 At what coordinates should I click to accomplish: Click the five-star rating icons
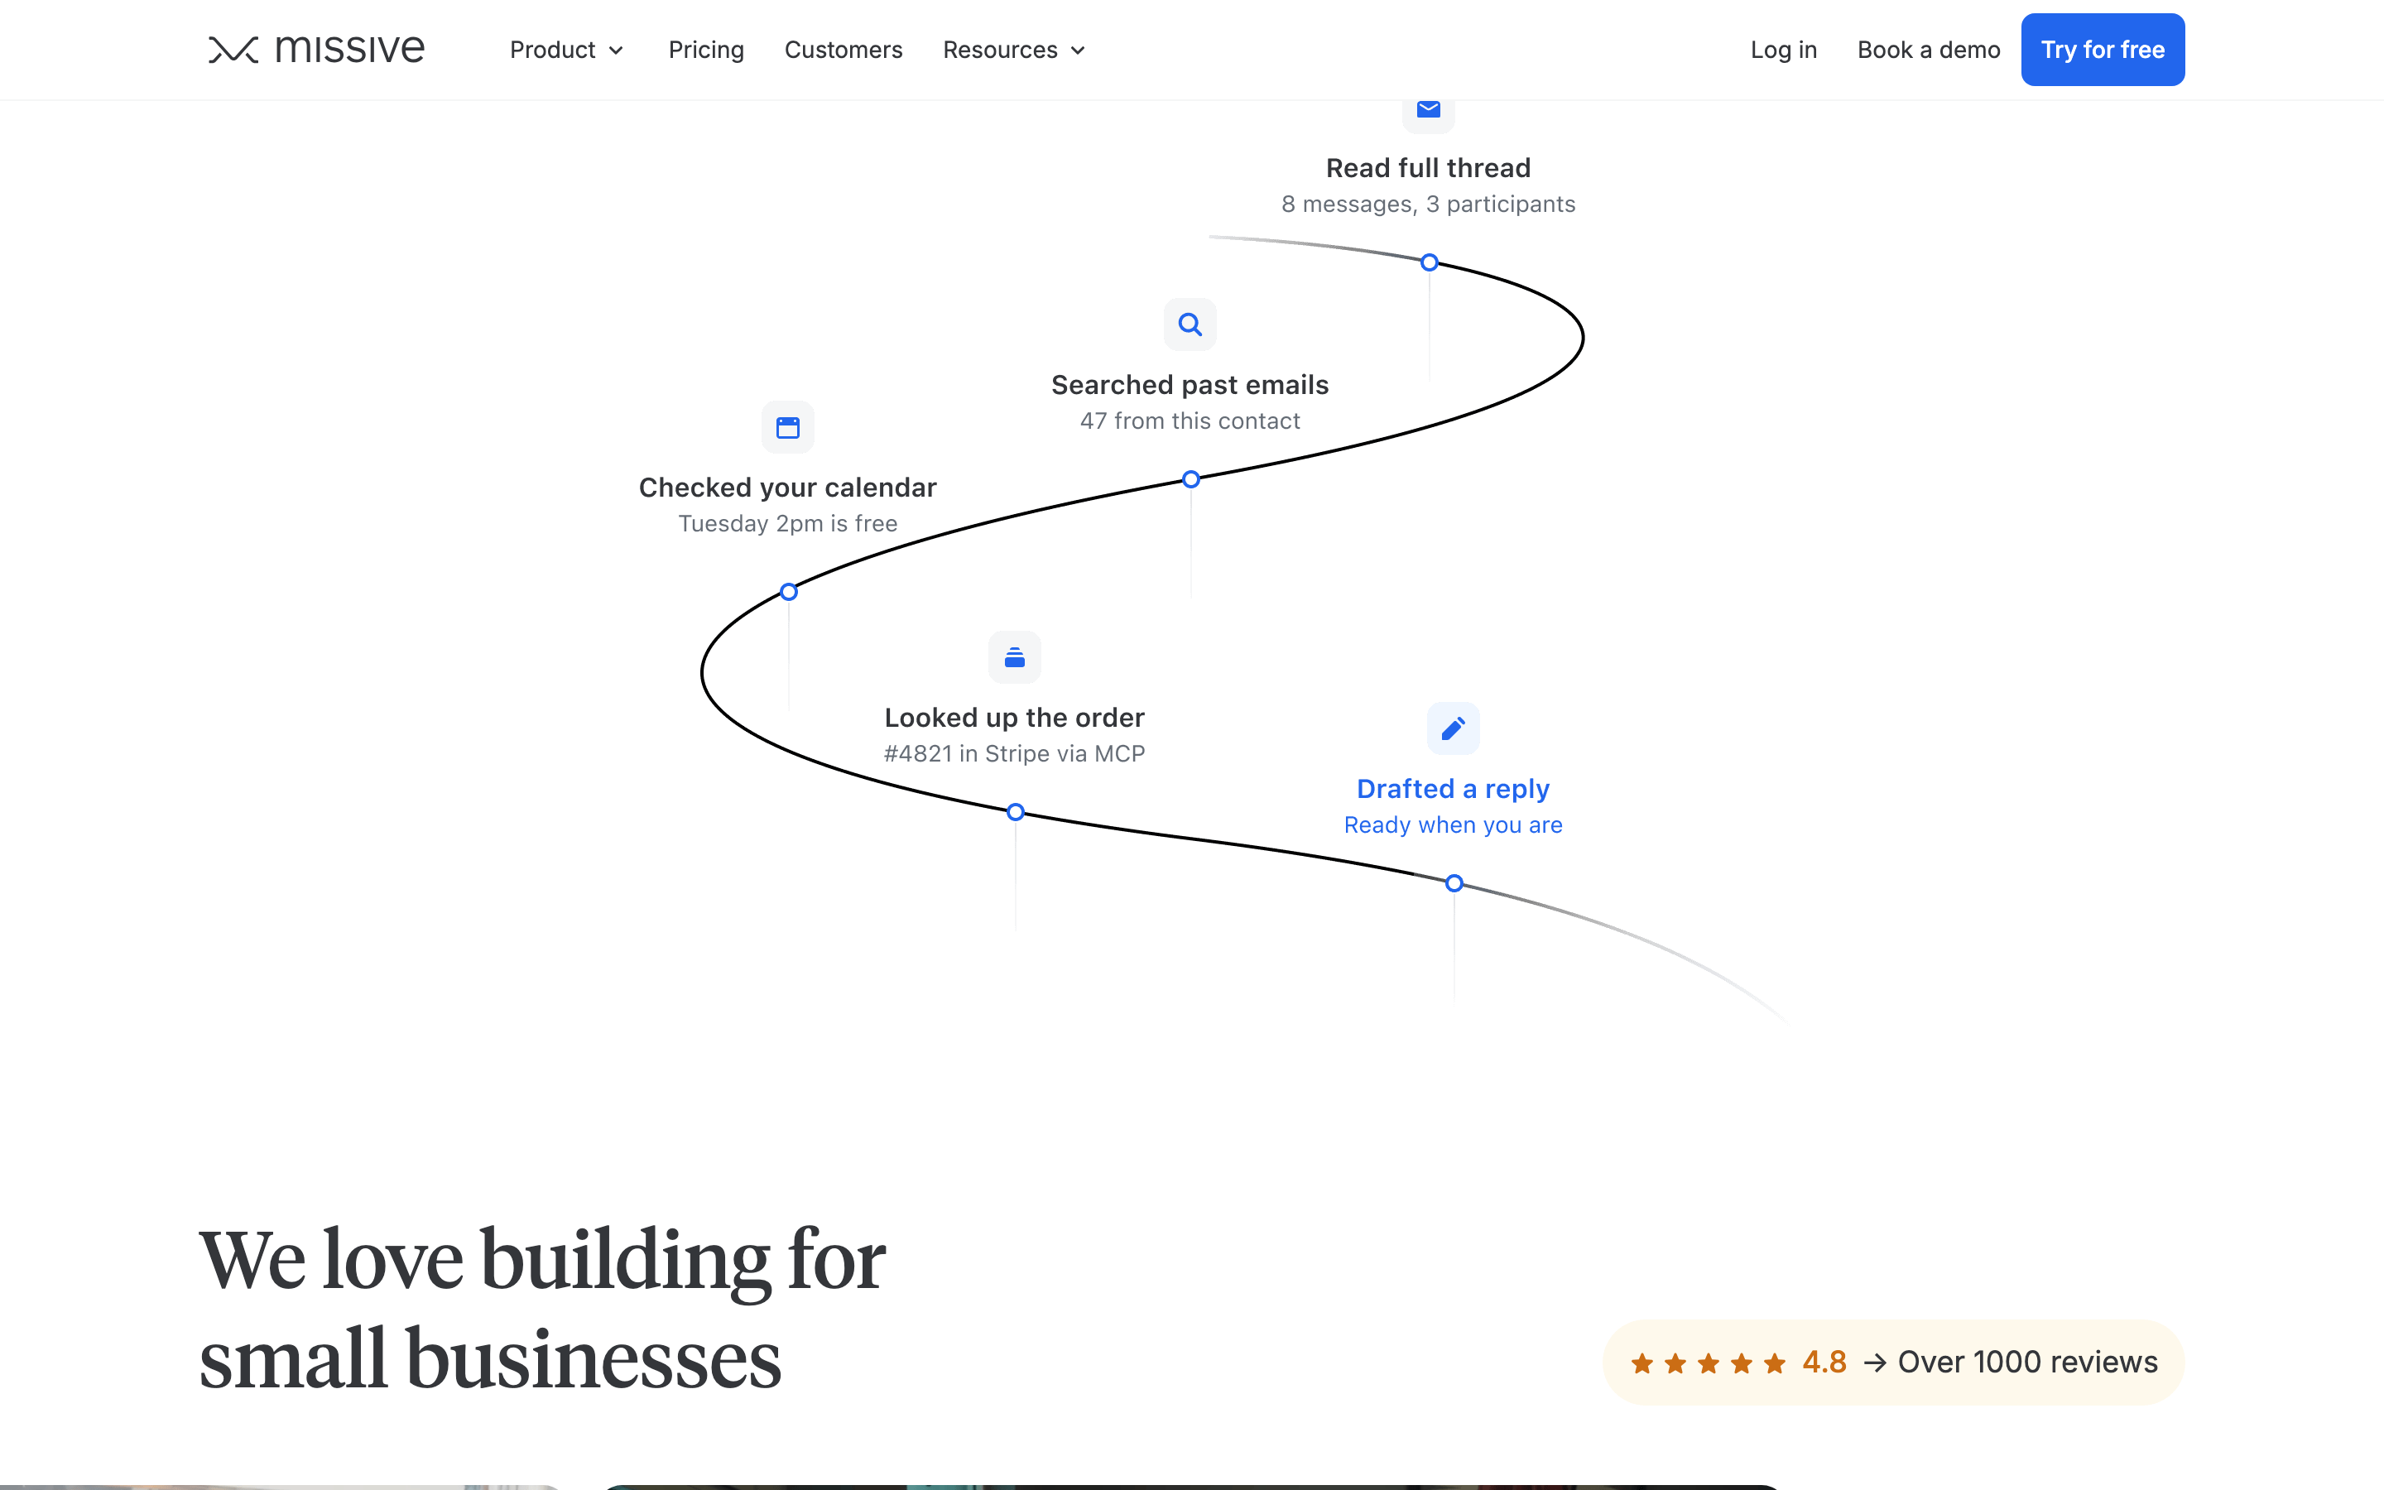(1709, 1363)
